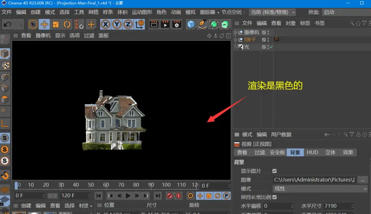Add a Cube primitive object
The image size is (371, 214).
(x=191, y=24)
